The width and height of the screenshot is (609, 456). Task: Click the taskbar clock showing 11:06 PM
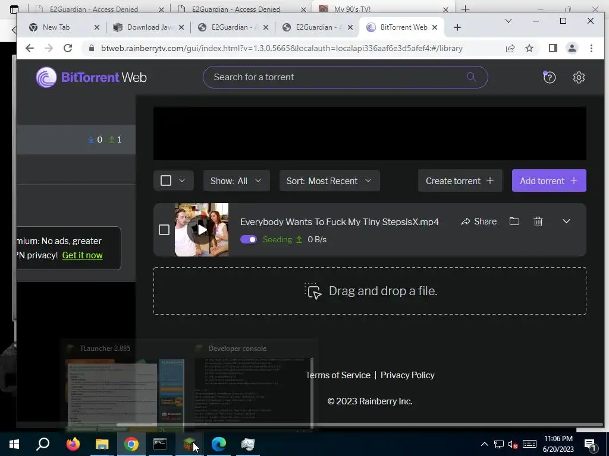558,444
